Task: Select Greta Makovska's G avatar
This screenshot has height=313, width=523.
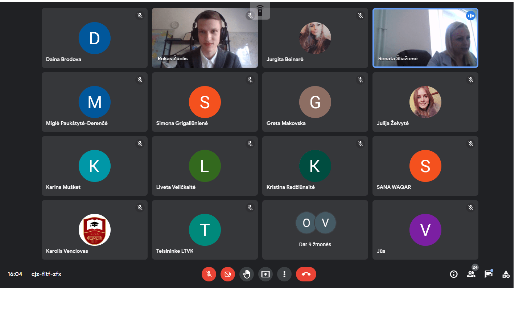Action: click(x=315, y=102)
